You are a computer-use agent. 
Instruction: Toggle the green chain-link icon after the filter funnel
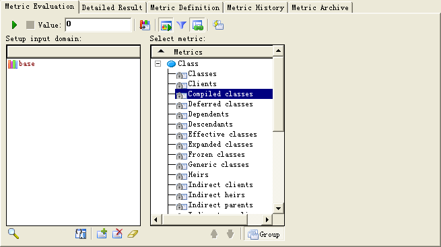pos(198,26)
